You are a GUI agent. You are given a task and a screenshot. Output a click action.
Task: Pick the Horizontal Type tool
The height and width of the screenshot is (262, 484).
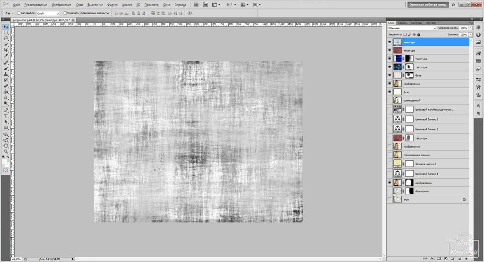point(6,115)
